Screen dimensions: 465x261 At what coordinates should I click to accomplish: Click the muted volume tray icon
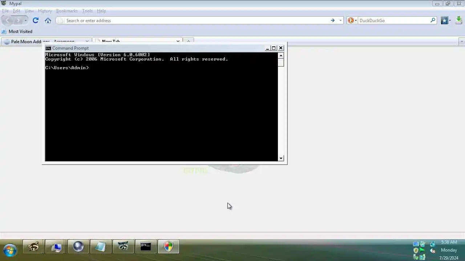click(432, 250)
